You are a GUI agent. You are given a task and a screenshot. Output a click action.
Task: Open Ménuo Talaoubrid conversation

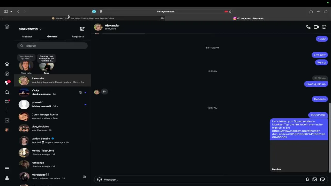(x=52, y=152)
